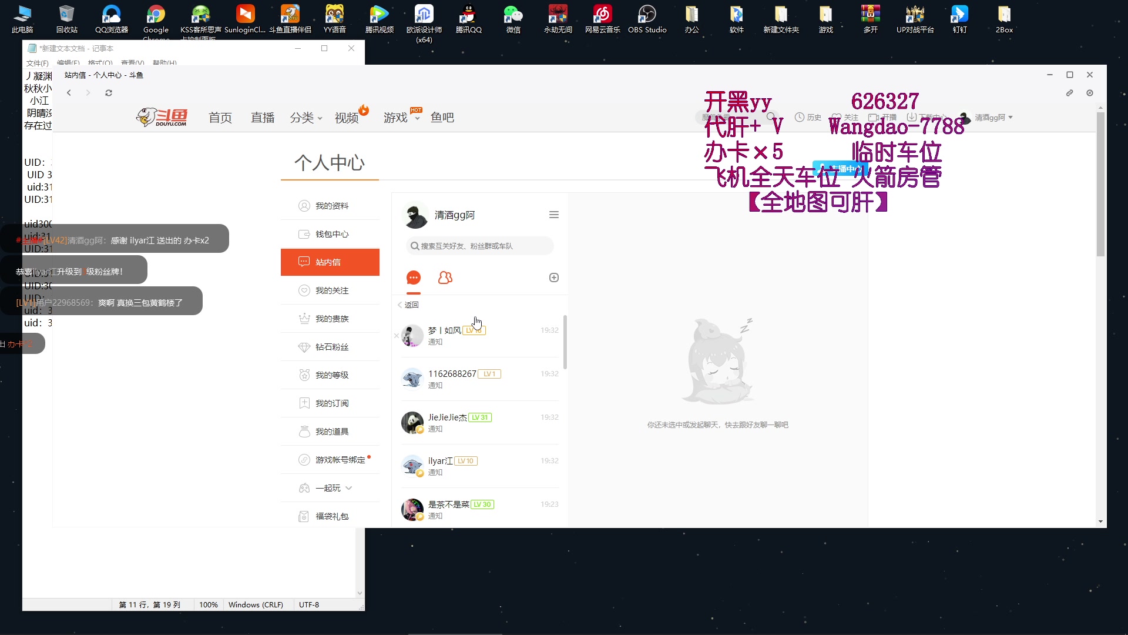Open the 回收站 recycle bin icon

tap(67, 19)
